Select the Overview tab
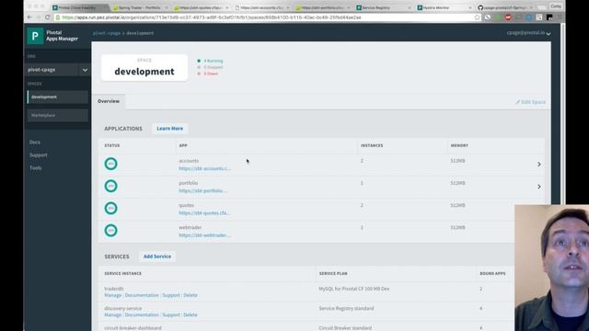589x331 pixels. pyautogui.click(x=109, y=101)
